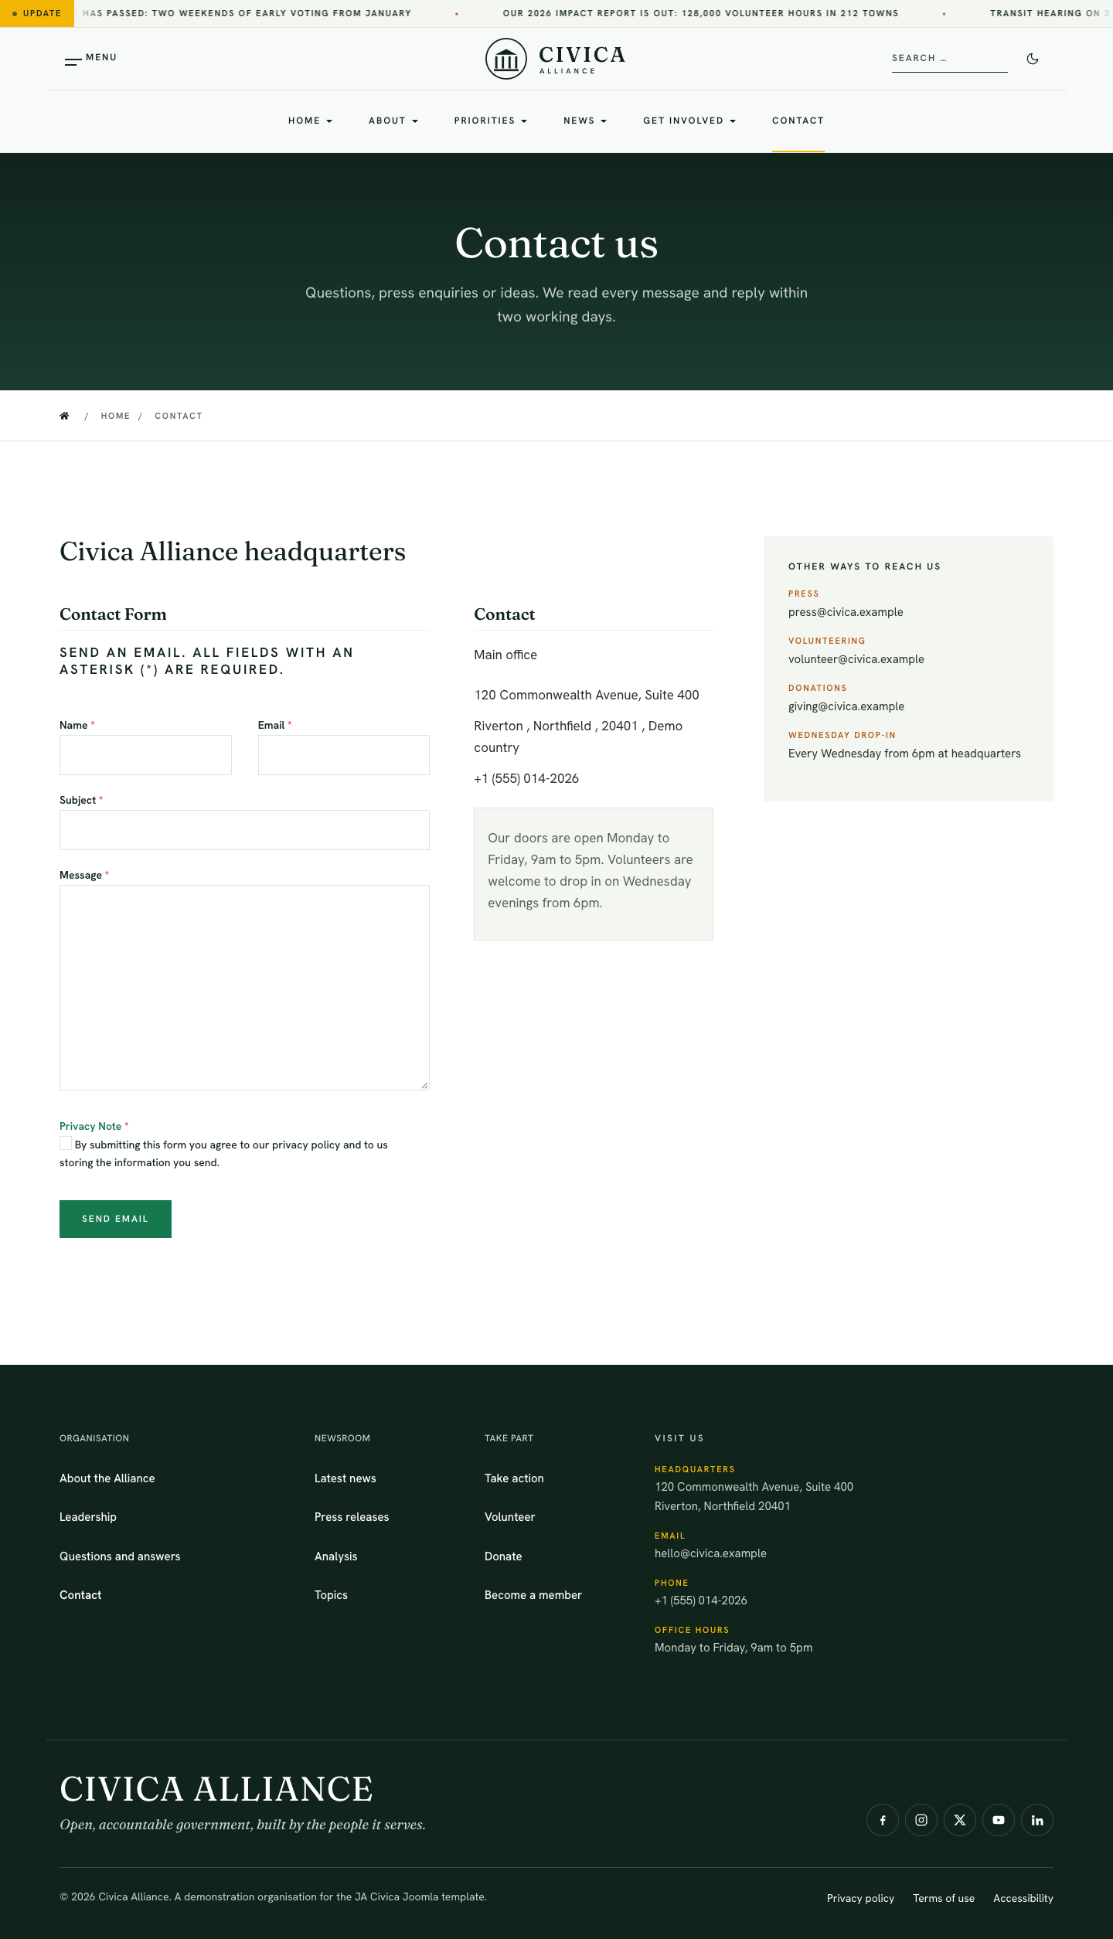
Task: Open Analysis footer link
Action: pos(336,1556)
